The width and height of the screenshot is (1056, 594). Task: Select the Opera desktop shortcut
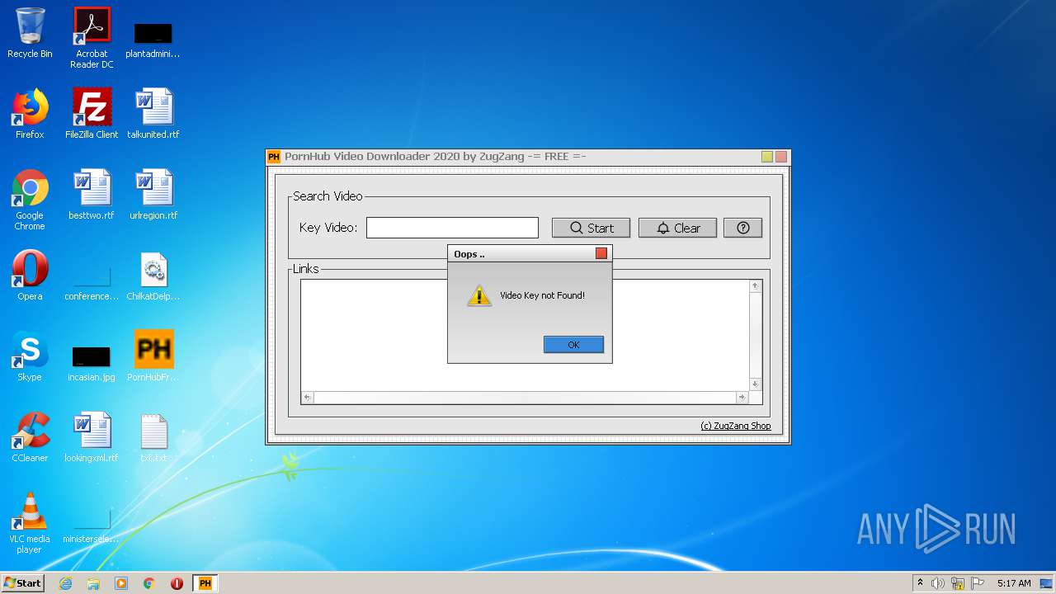30,276
